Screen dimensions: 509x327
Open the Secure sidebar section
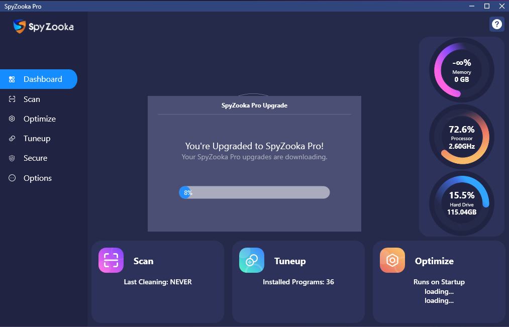tap(35, 158)
